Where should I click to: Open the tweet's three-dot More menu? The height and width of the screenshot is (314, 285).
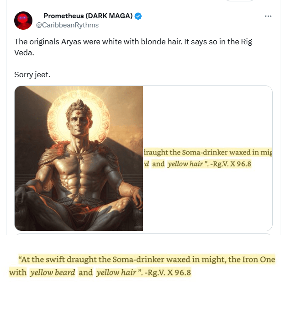coord(268,16)
